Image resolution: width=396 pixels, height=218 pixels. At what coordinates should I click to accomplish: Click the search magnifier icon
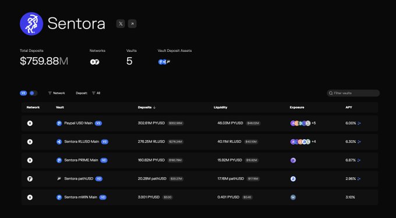pos(331,93)
